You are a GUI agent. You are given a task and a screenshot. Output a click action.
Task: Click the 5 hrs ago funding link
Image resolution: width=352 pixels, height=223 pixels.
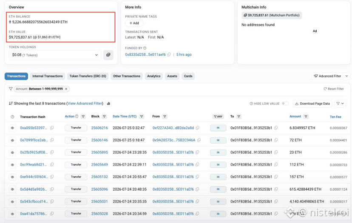[184, 54]
